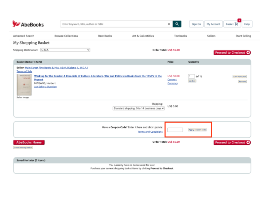
Task: Click Ask Seller a Question link
Action: point(45,87)
